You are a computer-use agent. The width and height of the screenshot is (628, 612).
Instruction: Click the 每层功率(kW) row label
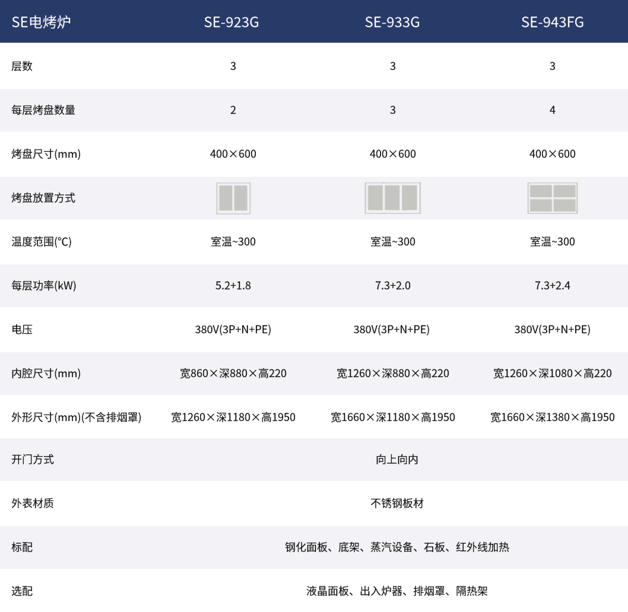coord(44,285)
